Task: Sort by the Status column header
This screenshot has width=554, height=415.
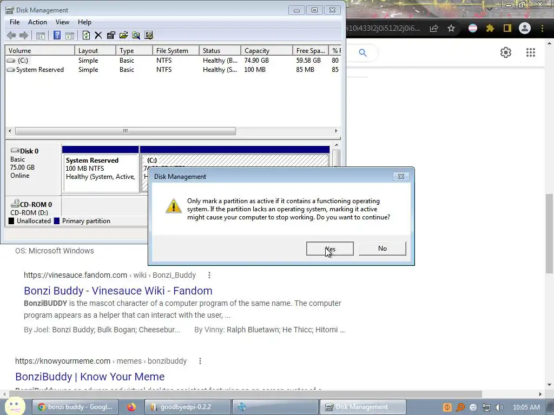Action: [x=220, y=50]
